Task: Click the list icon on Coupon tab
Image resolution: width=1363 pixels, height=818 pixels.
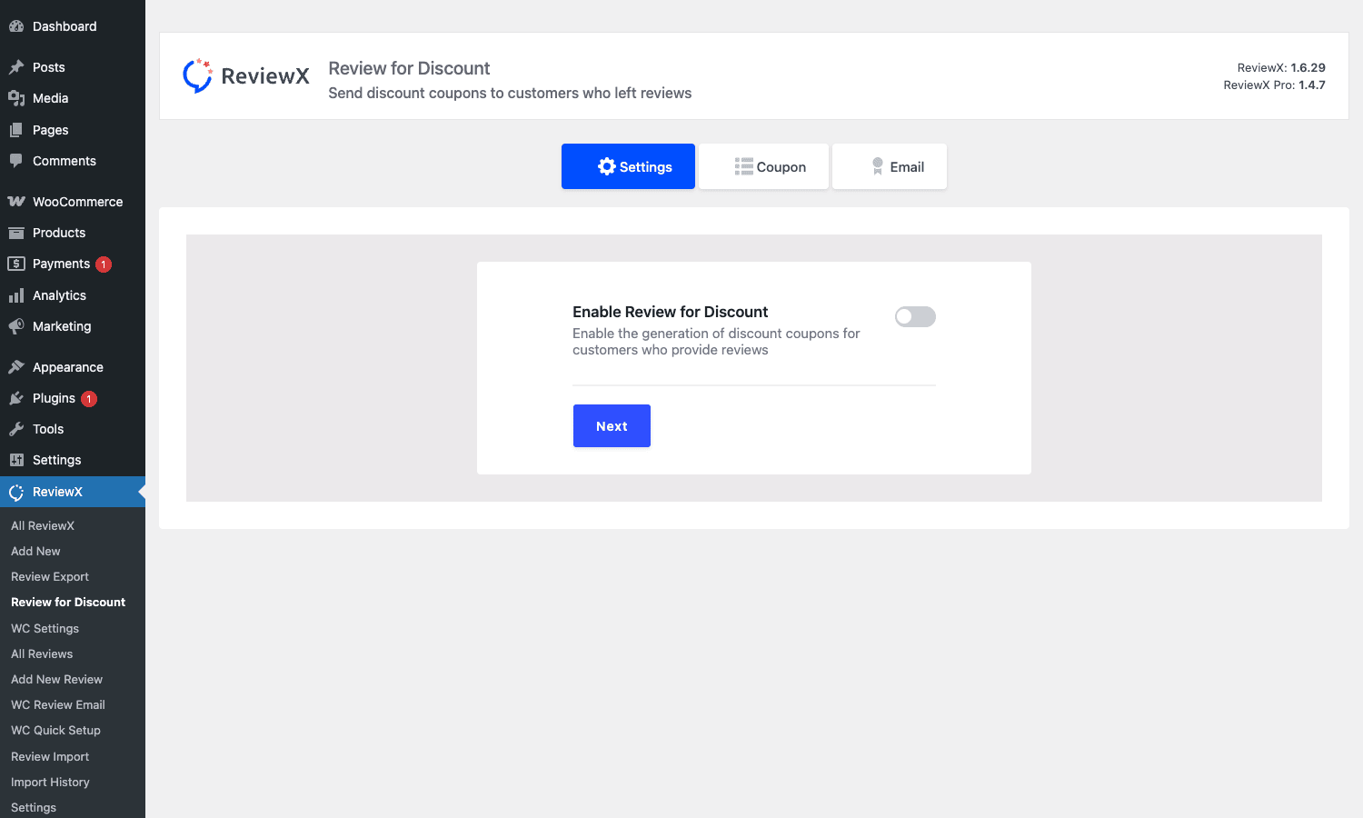Action: point(744,166)
